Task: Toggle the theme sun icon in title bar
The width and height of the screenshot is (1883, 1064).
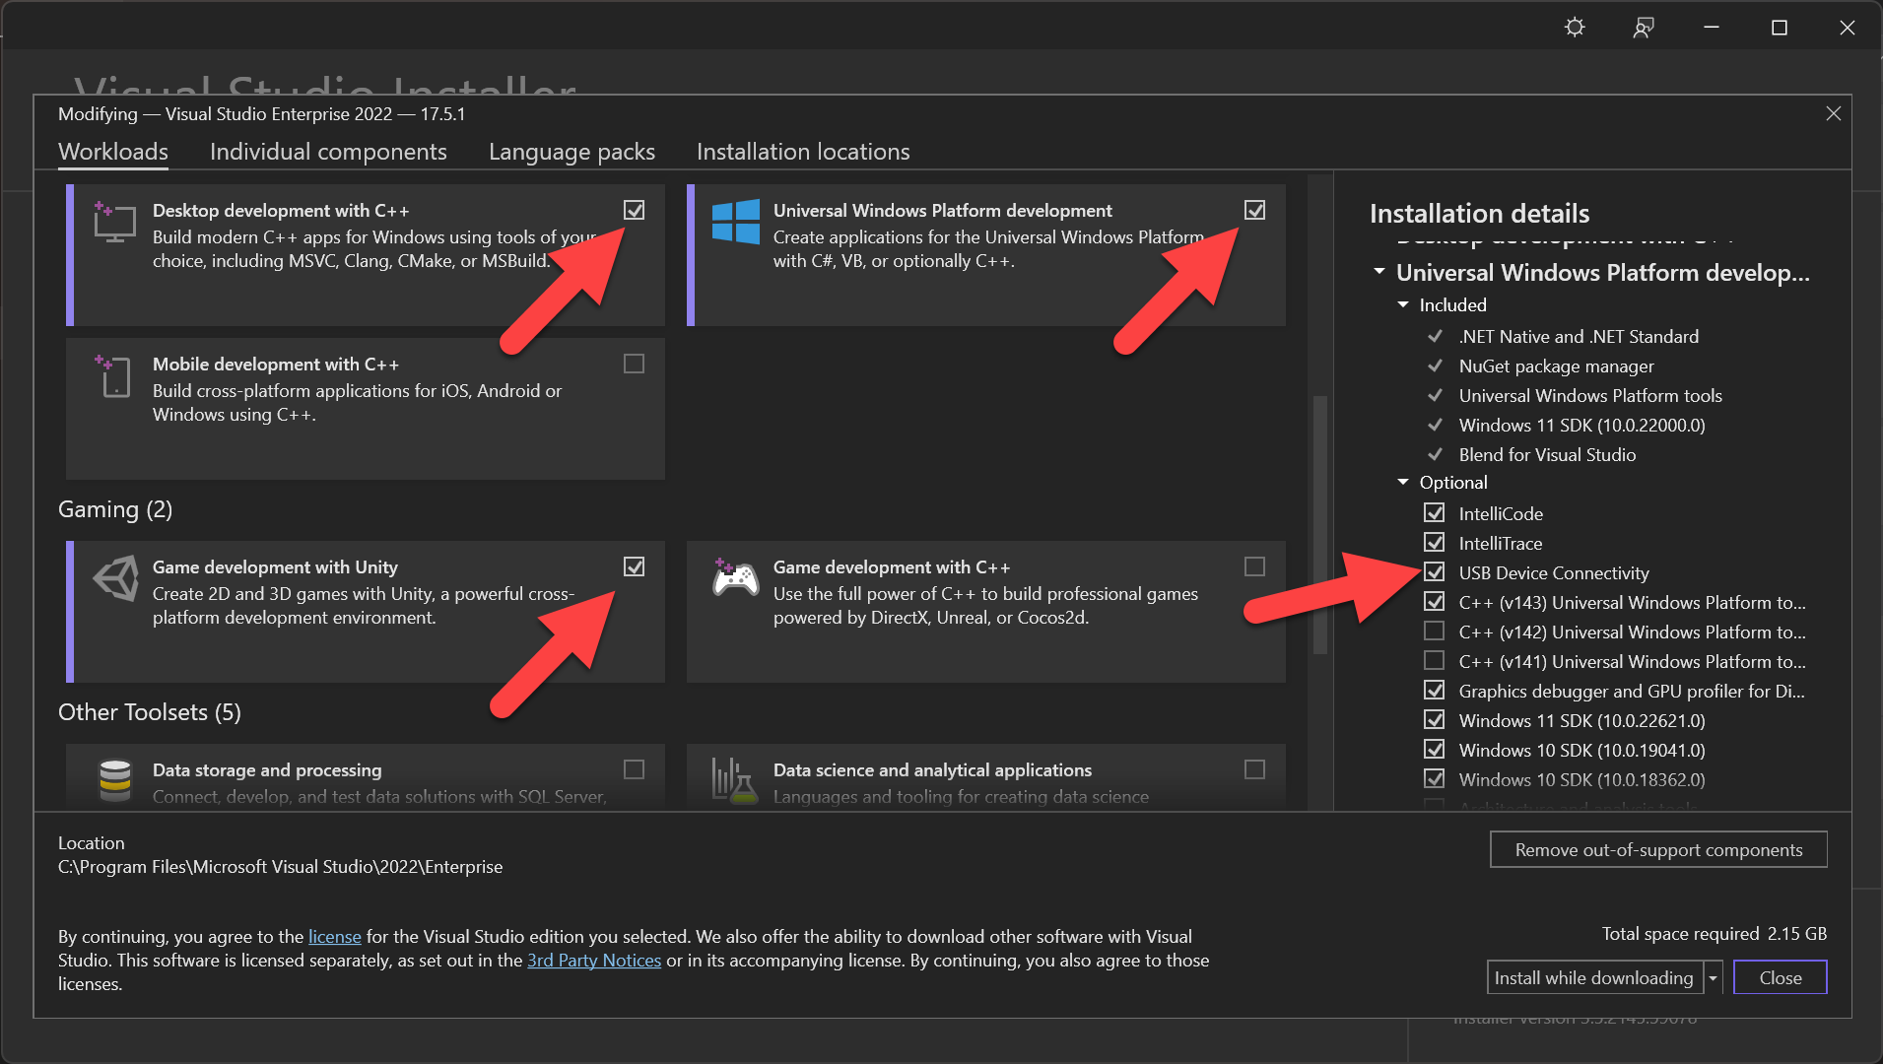Action: tap(1575, 28)
